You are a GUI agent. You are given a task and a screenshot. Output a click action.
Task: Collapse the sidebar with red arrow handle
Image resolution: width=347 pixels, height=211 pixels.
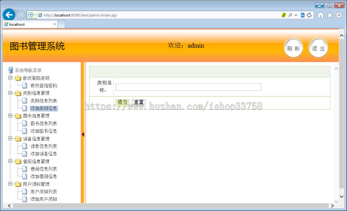coord(83,135)
